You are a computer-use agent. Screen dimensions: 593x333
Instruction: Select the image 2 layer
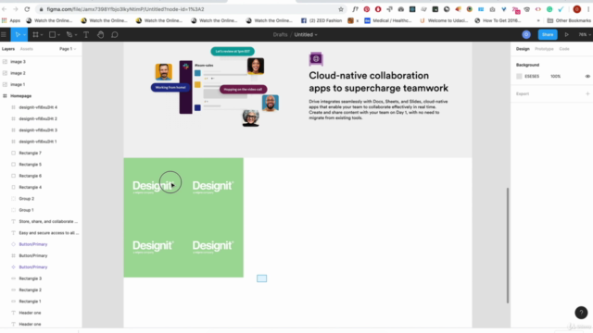[x=18, y=73]
